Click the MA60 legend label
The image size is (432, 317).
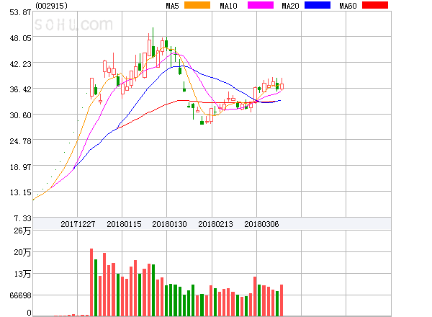(x=348, y=6)
